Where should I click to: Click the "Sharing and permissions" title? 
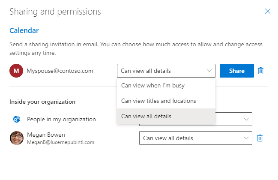click(x=55, y=12)
